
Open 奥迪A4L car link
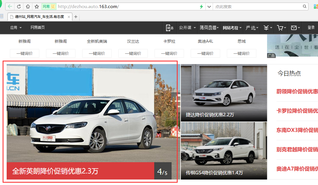[x=205, y=41]
